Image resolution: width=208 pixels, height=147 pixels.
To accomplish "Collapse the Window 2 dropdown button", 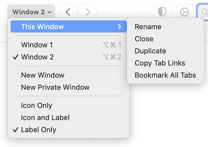I will [32, 12].
